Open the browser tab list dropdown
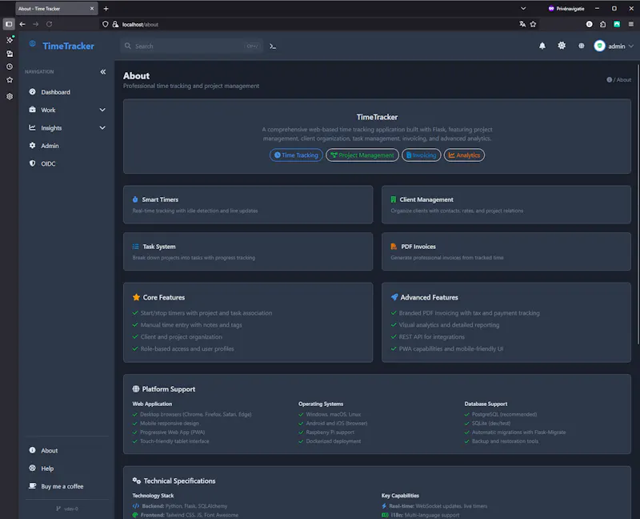 pyautogui.click(x=523, y=9)
